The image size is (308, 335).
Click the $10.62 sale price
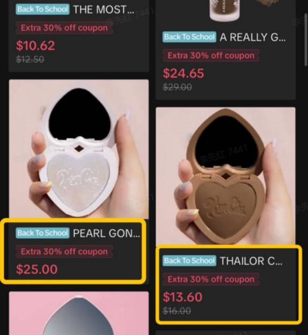[x=35, y=46]
